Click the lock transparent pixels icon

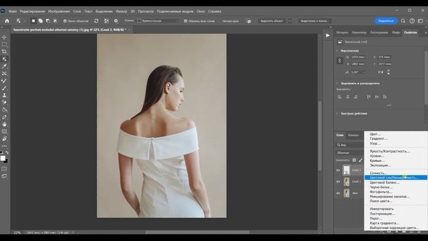354,160
